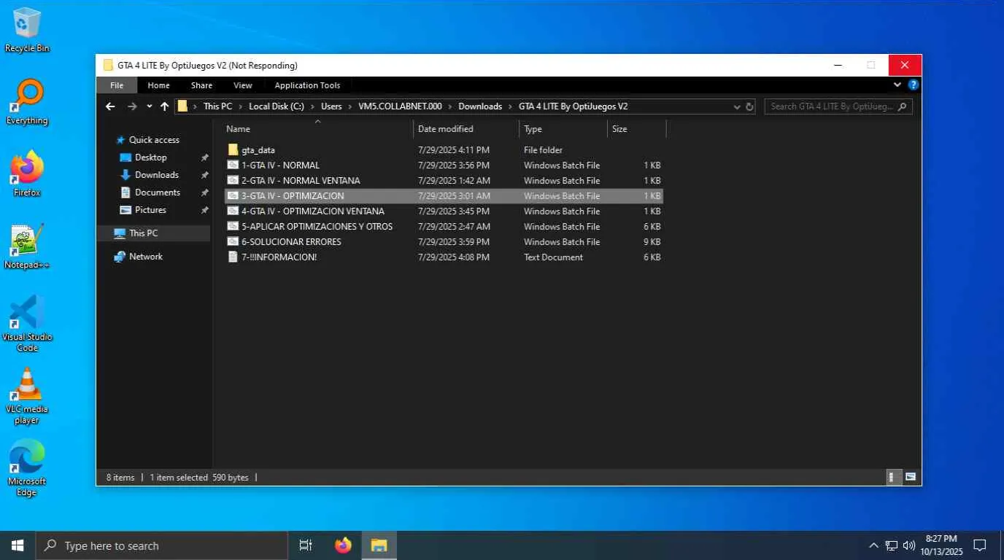Open Task View on the taskbar
Screen dimensions: 1004x560
(x=306, y=545)
